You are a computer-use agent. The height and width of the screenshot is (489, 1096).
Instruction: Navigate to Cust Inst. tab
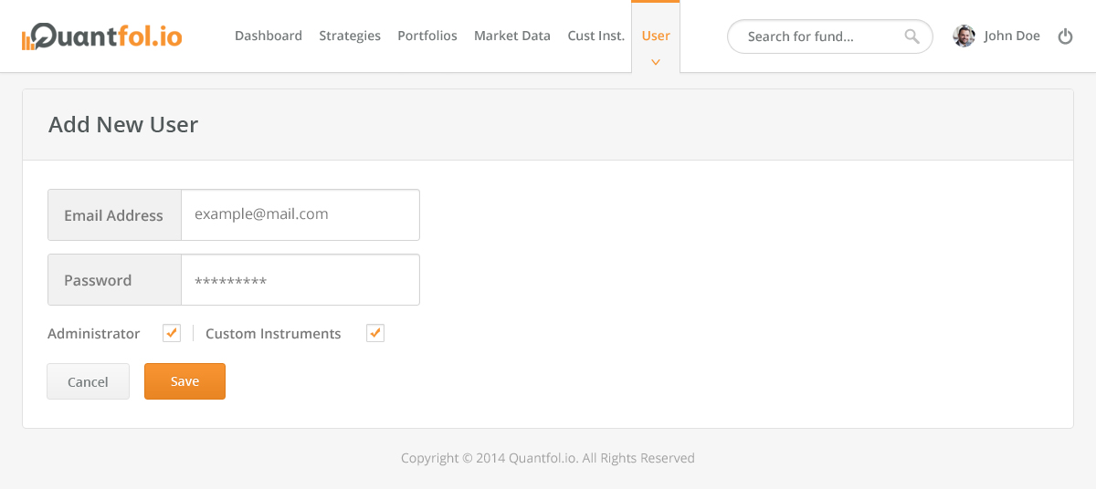coord(596,36)
